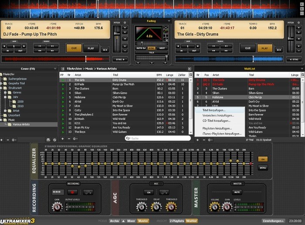Nudge pitch down arrow on DJ Fade deck
The image size is (305, 225).
point(125,32)
